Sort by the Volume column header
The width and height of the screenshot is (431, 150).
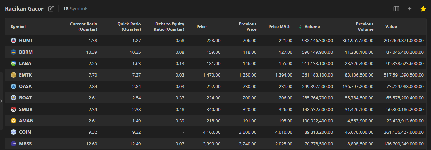click(x=312, y=27)
